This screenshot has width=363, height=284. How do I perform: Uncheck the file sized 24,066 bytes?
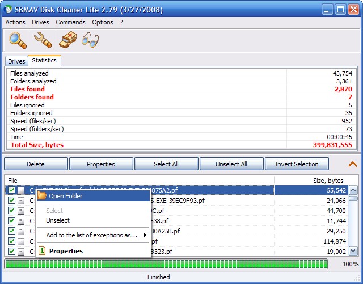pos(11,201)
